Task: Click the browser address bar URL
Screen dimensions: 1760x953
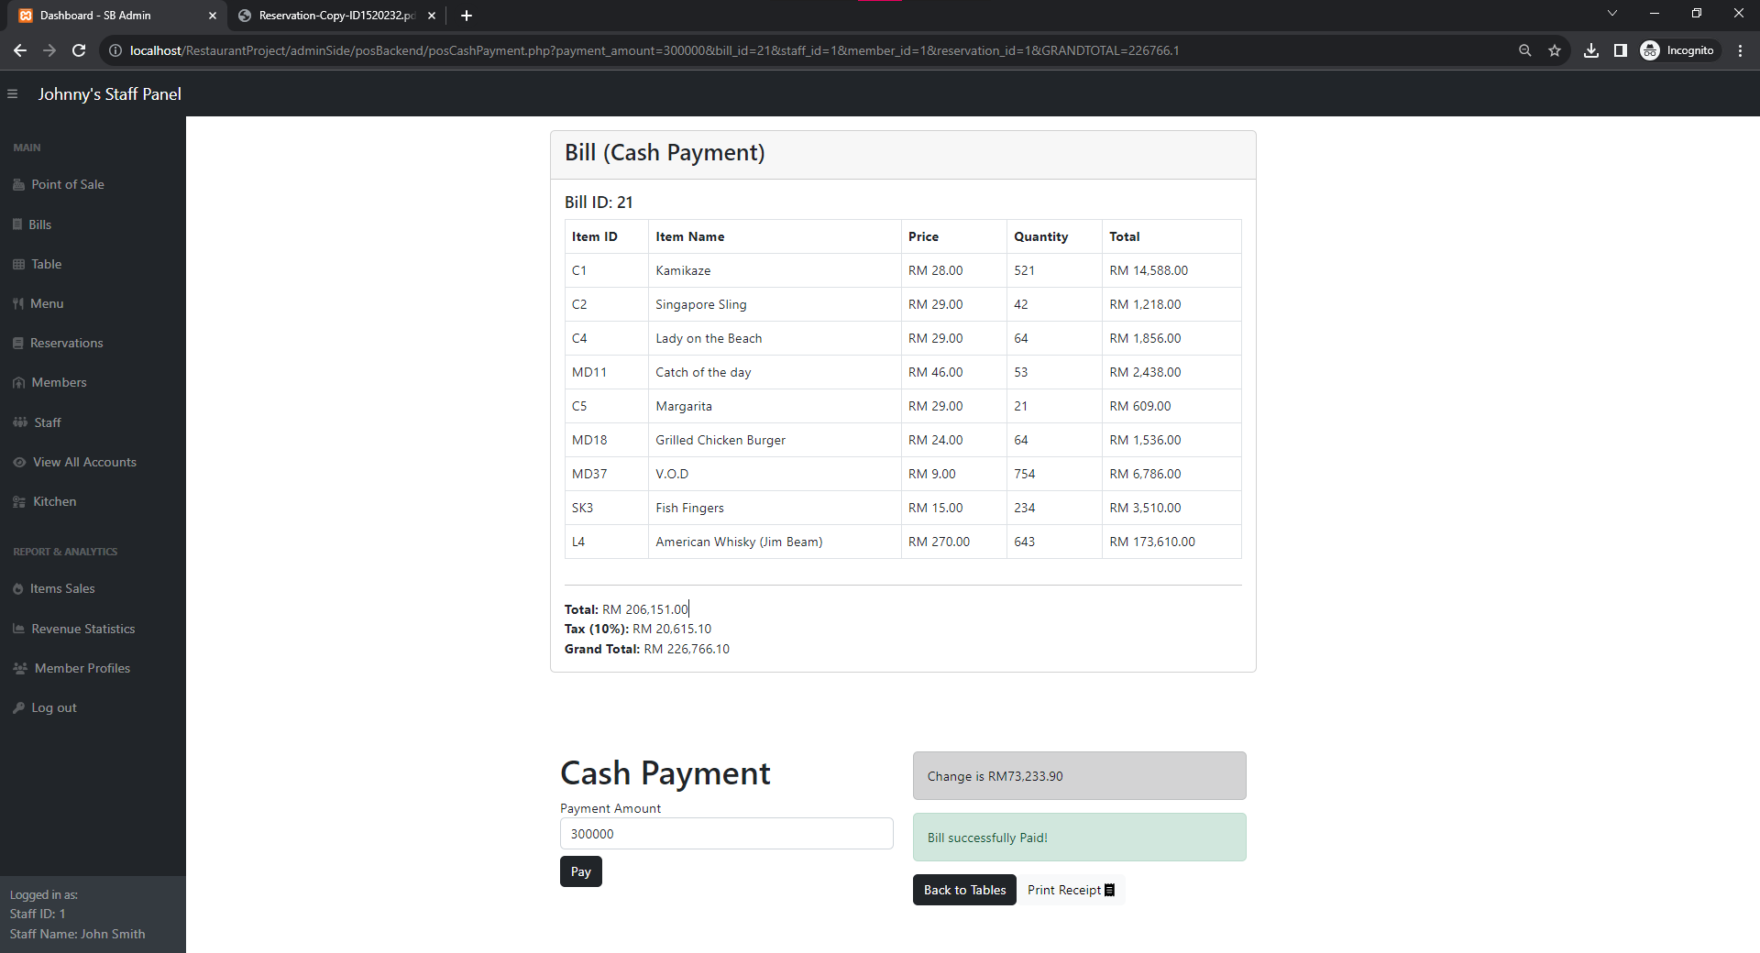Action: [654, 50]
